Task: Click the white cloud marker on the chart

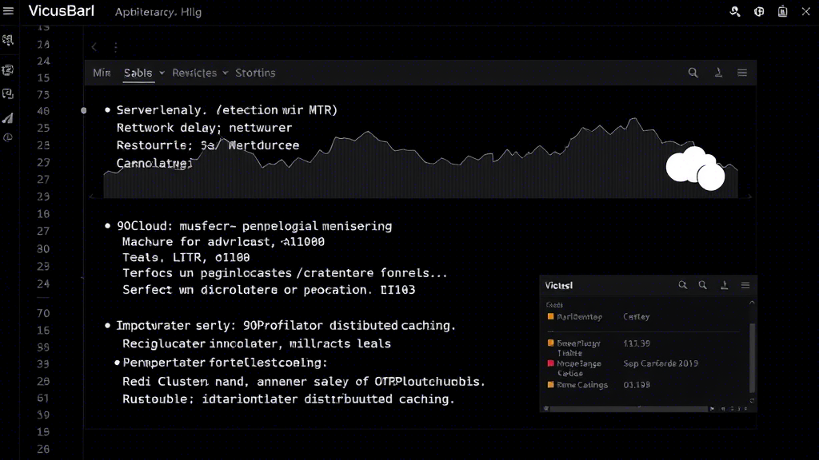Action: click(x=695, y=168)
